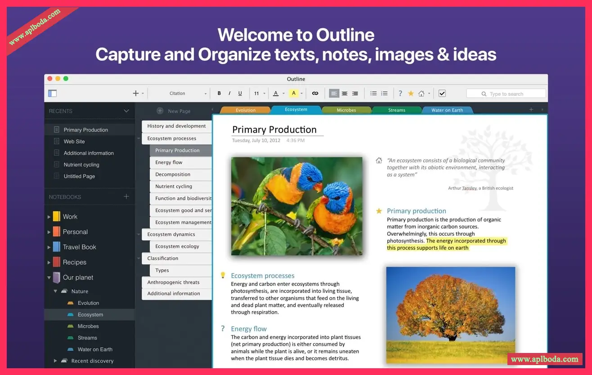Open the font size 11 dropdown

pyautogui.click(x=259, y=94)
